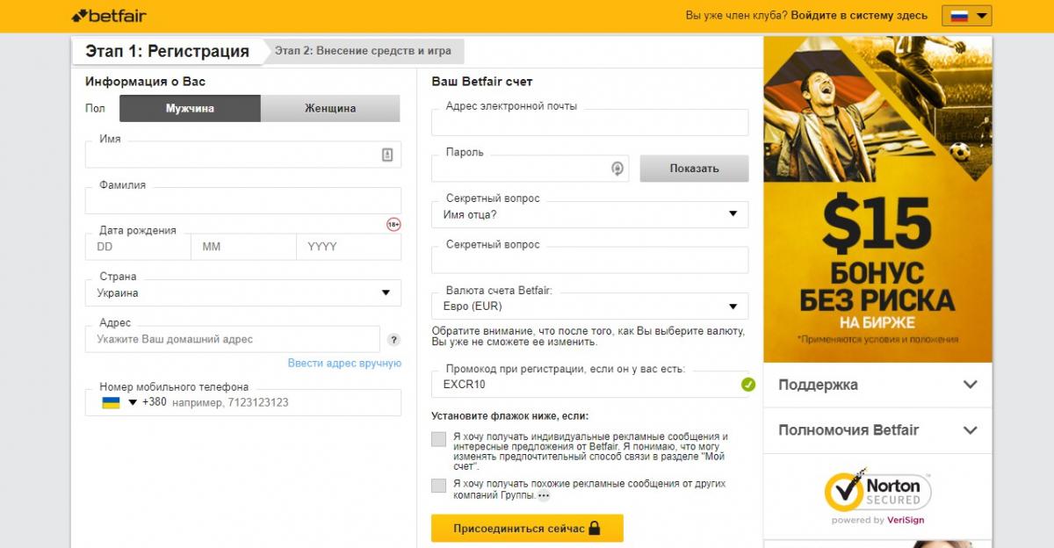Click the Показать password button

pyautogui.click(x=694, y=169)
